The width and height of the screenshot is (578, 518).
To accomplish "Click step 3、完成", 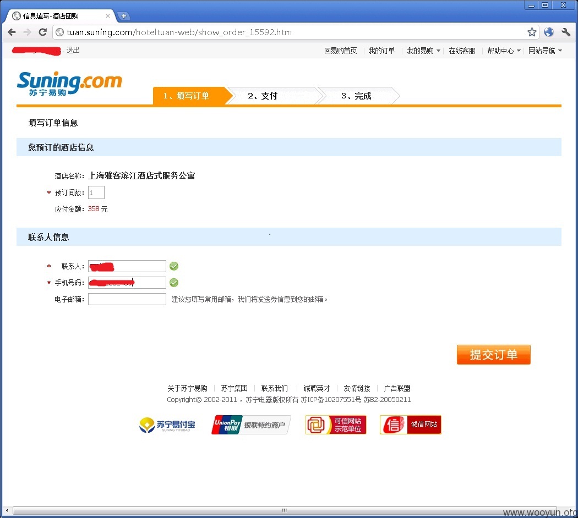I will click(358, 96).
